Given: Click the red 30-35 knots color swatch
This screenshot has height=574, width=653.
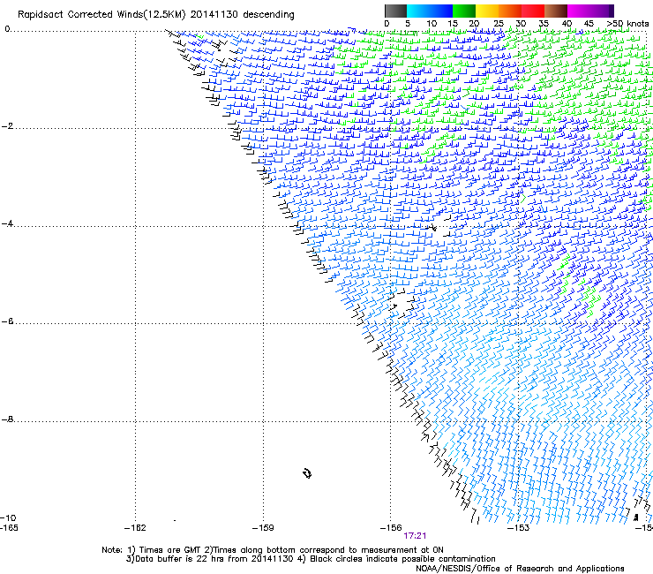Looking at the screenshot, I should pyautogui.click(x=533, y=11).
